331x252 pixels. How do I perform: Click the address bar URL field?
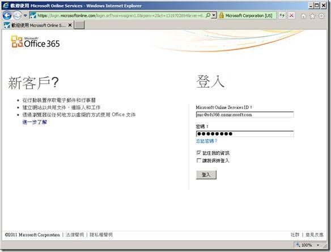(x=121, y=16)
